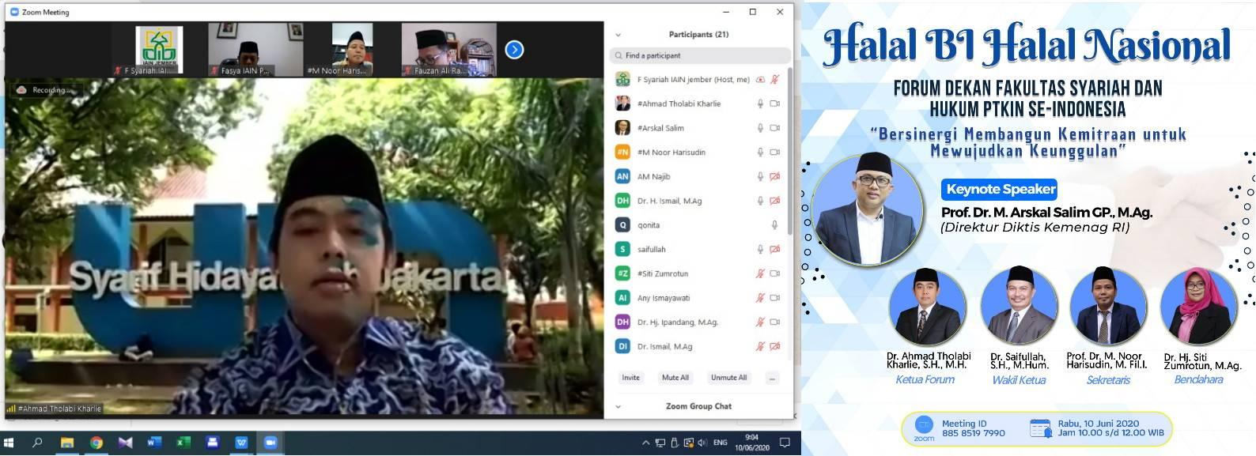The width and height of the screenshot is (1256, 456).
Task: Click the next arrow in the video gallery strip
Action: (514, 50)
